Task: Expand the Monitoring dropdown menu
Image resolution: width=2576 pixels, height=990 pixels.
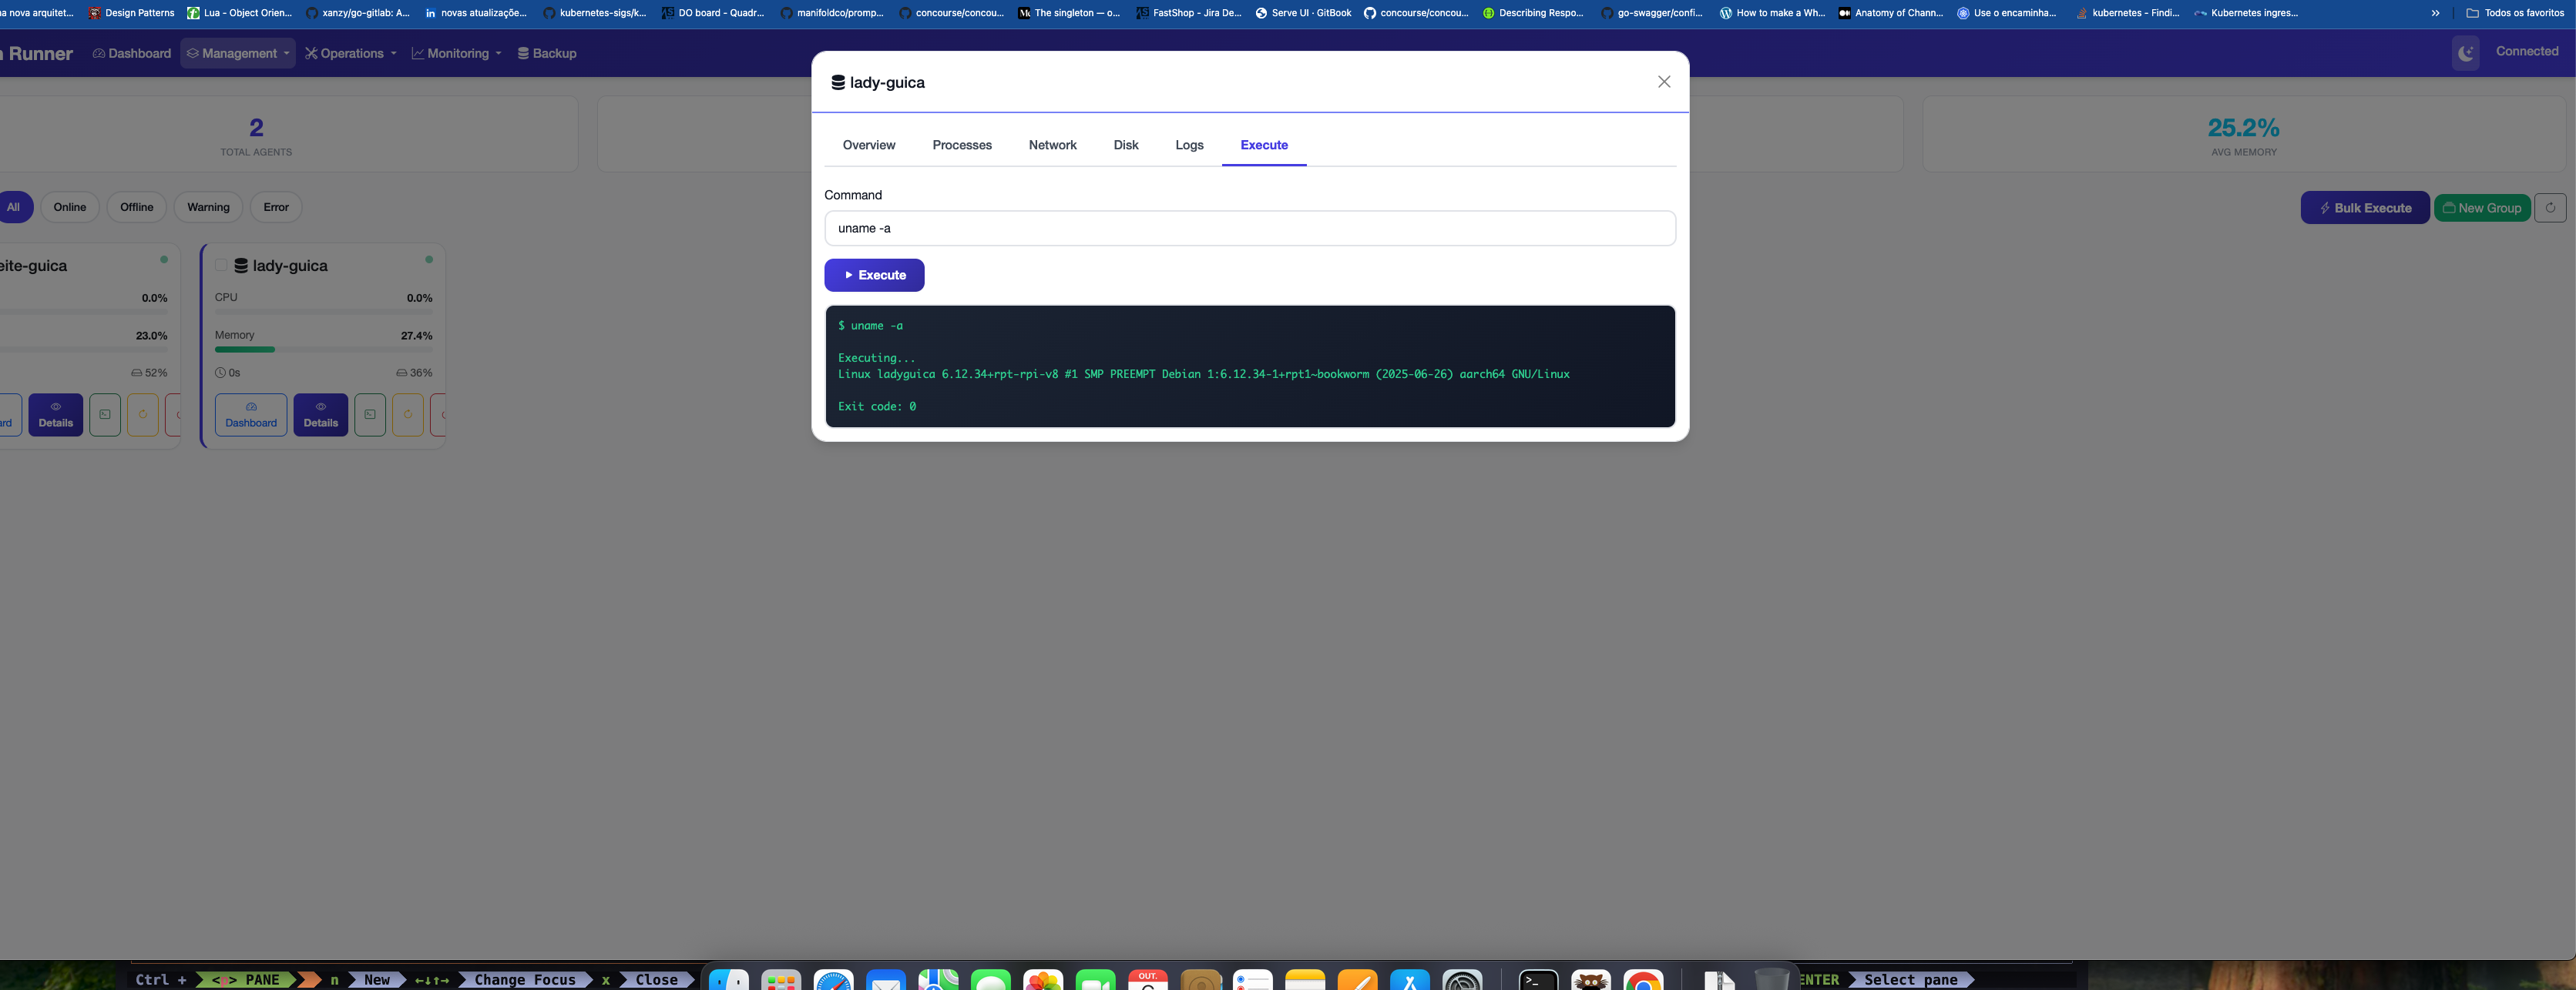Action: pyautogui.click(x=457, y=53)
